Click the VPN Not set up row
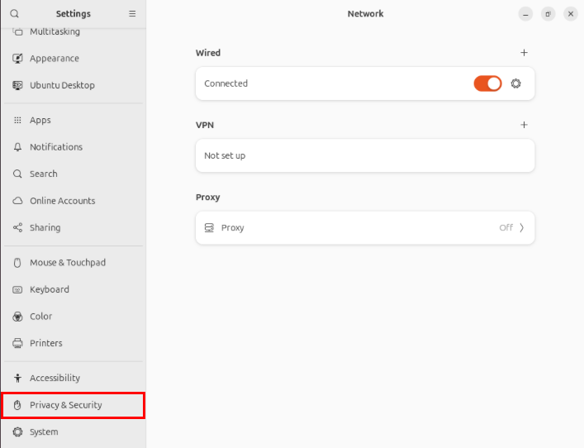The height and width of the screenshot is (448, 584). 365,155
